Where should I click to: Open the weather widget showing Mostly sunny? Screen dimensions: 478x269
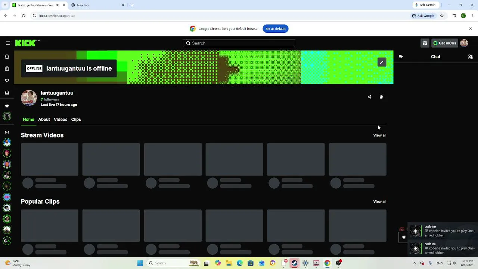[x=18, y=263]
